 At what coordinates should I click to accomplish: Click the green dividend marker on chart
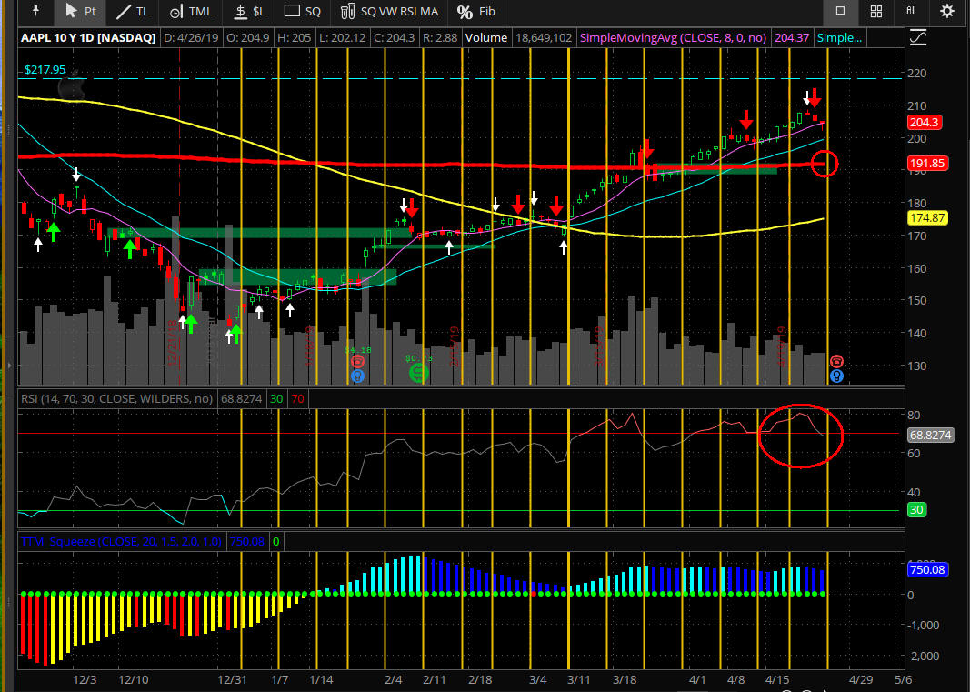click(417, 373)
